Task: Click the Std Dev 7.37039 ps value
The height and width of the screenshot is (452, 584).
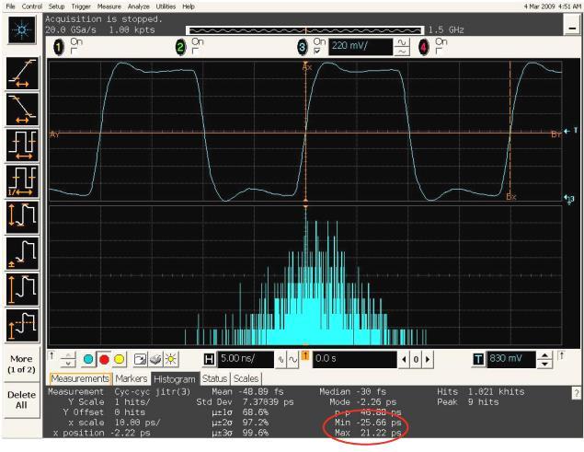Action: (x=268, y=402)
